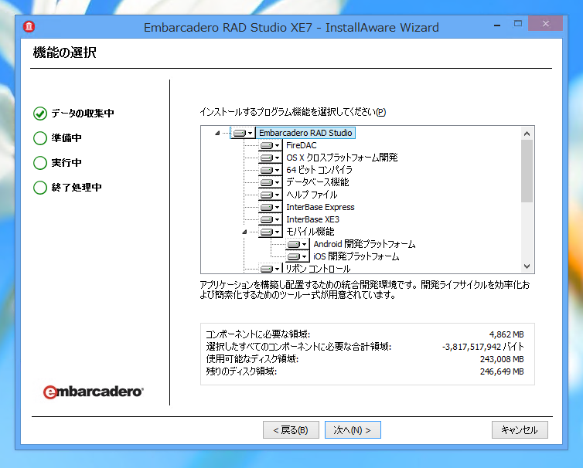Screen dimensions: 583x468
Task: Click the -3,817,517,942 バイト total value
Action: (483, 347)
